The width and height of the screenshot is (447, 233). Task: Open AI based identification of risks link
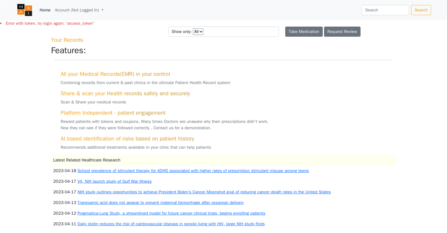[x=127, y=139]
